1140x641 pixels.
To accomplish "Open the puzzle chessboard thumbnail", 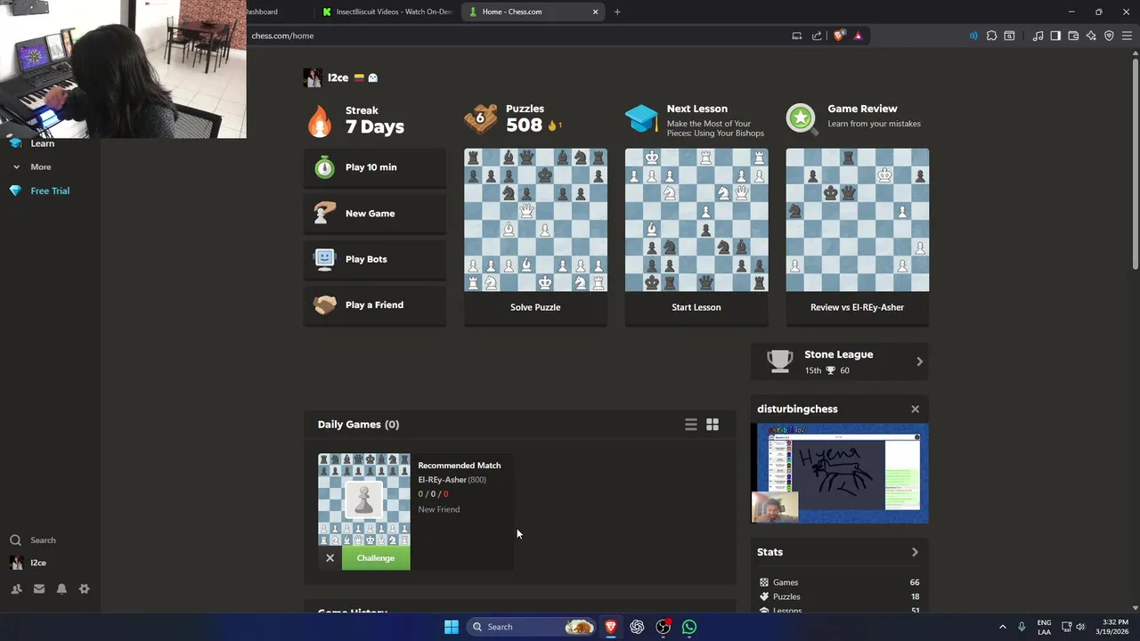I will point(535,220).
